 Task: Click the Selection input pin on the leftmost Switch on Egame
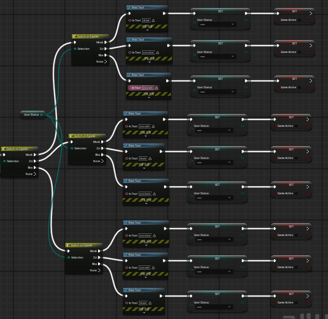click(4, 161)
